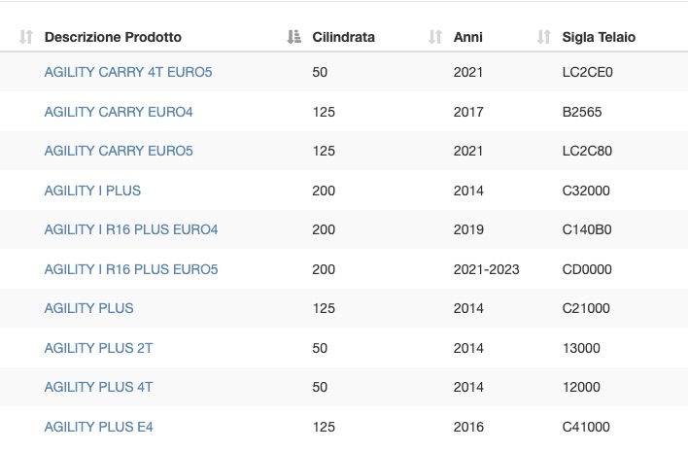The height and width of the screenshot is (452, 688).
Task: Click year 2019 in R16 PLUS EURO4 row
Action: click(468, 229)
